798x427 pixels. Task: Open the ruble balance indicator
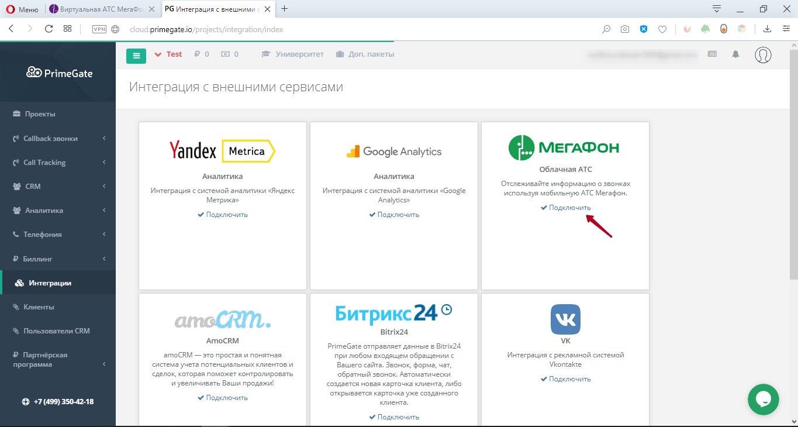coord(202,54)
